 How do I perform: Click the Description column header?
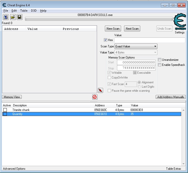pyautogui.click(x=53, y=105)
